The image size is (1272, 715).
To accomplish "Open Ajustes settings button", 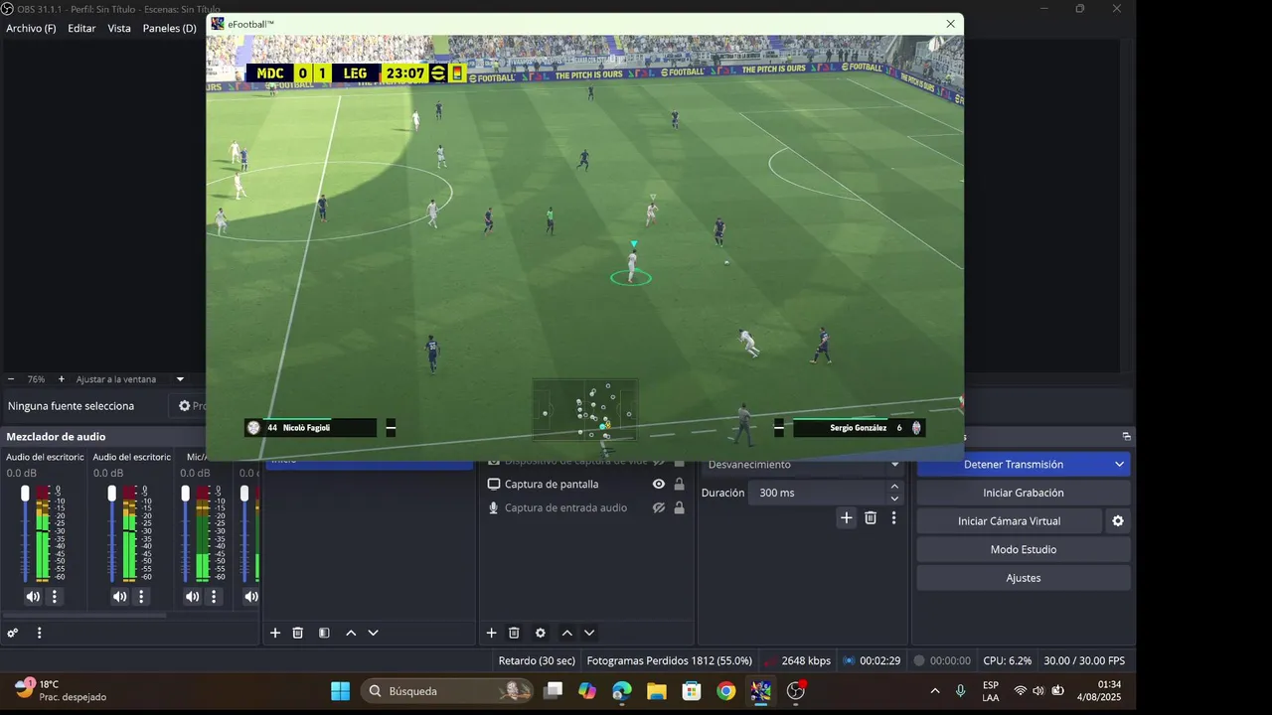I will tap(1024, 578).
